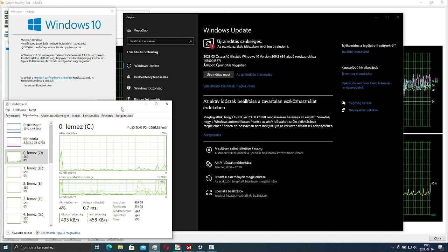448x252 pixels.
Task: Select 3. lemez (F:) in Task Manager
Action: 27,202
